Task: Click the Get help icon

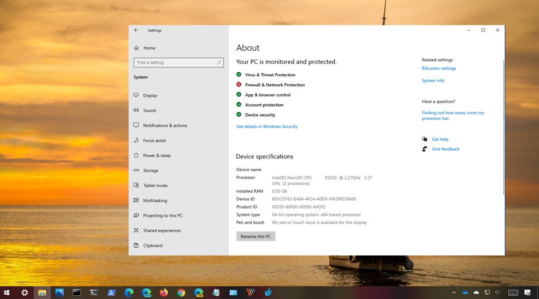Action: [425, 139]
